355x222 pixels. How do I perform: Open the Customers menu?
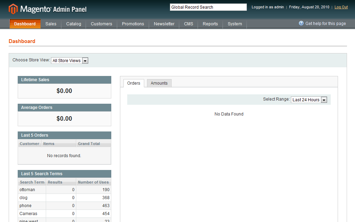(101, 24)
